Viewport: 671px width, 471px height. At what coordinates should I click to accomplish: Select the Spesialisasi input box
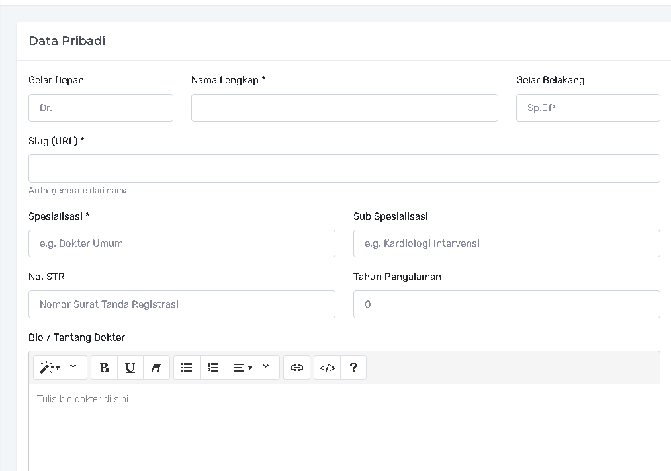pos(182,243)
